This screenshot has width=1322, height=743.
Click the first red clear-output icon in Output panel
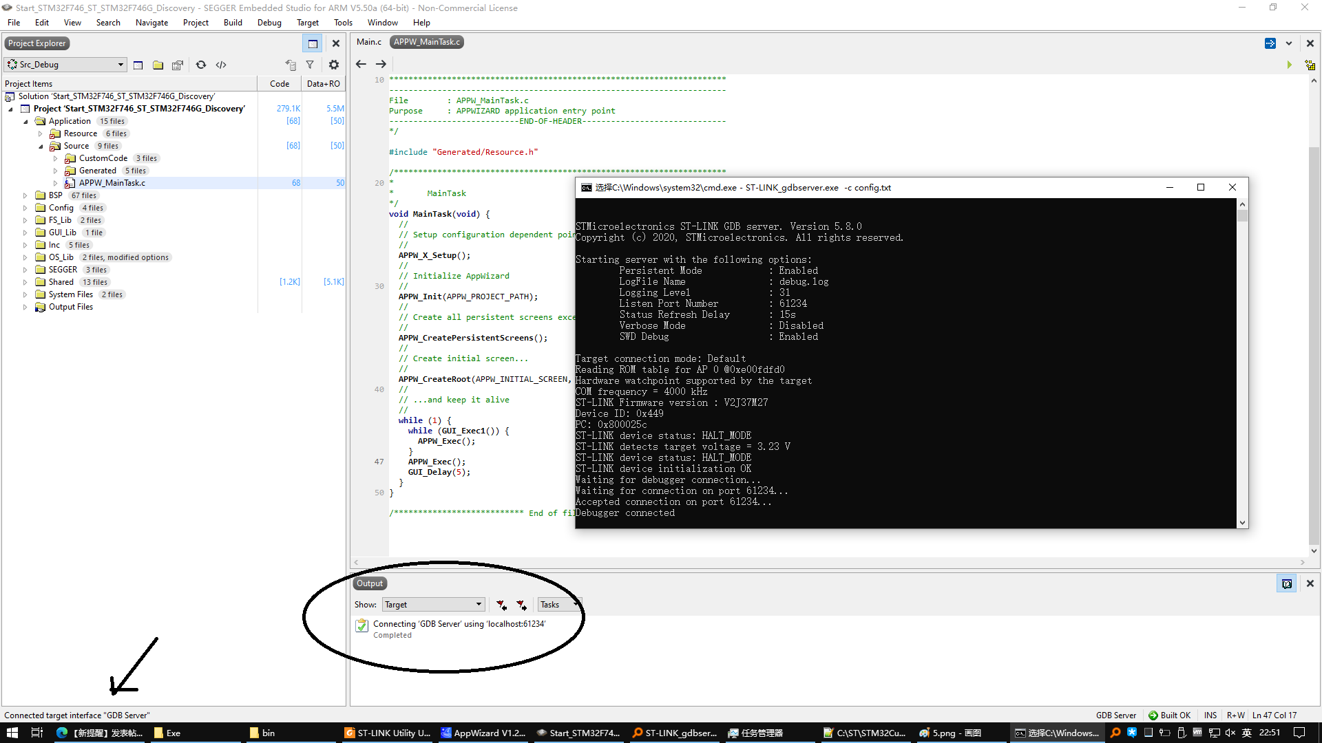point(501,605)
